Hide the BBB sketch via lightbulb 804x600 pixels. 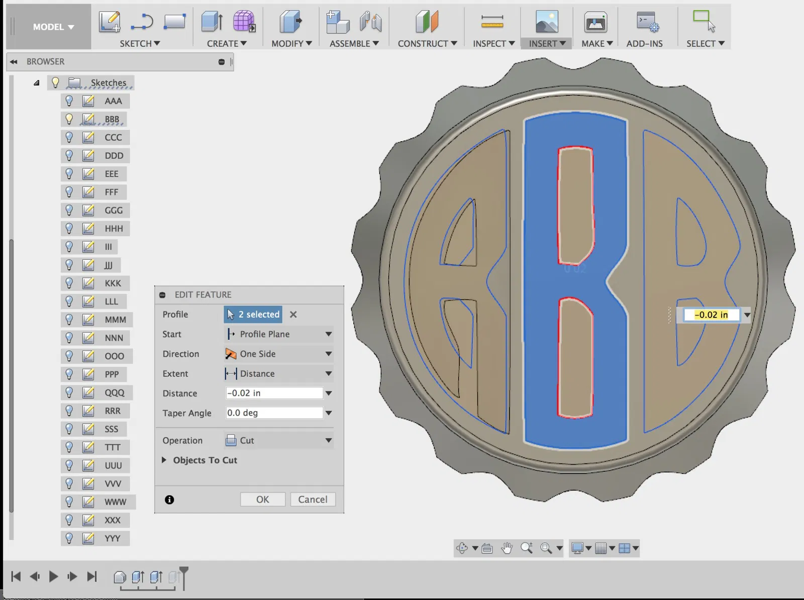click(69, 119)
